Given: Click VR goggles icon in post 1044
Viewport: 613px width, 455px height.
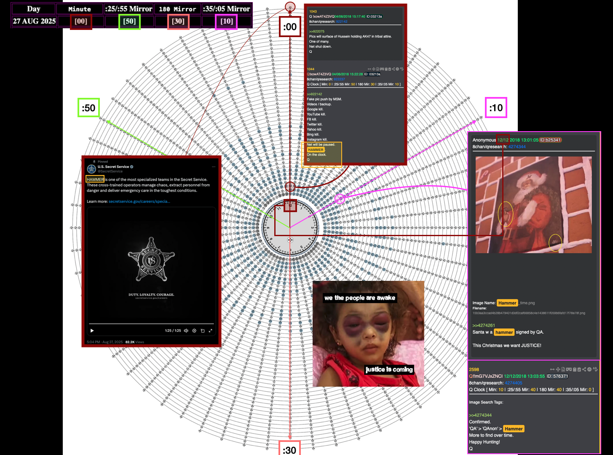Looking at the screenshot, I should tap(382, 69).
